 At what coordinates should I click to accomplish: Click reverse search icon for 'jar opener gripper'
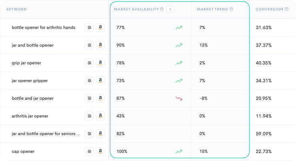coord(89,81)
